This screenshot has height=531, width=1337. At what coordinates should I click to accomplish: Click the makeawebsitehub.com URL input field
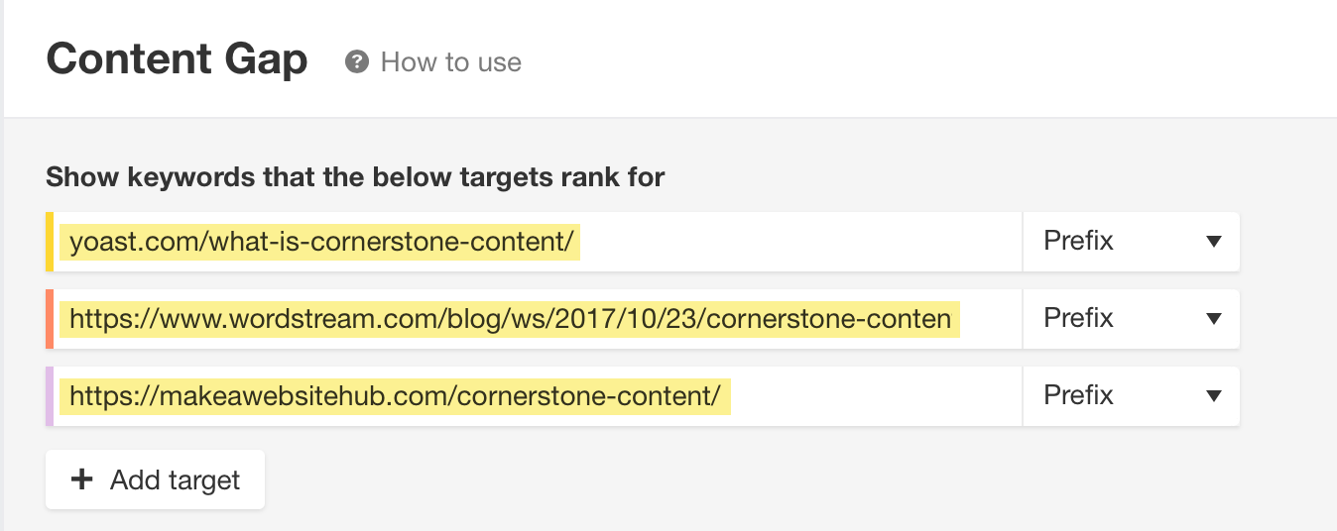(x=538, y=395)
